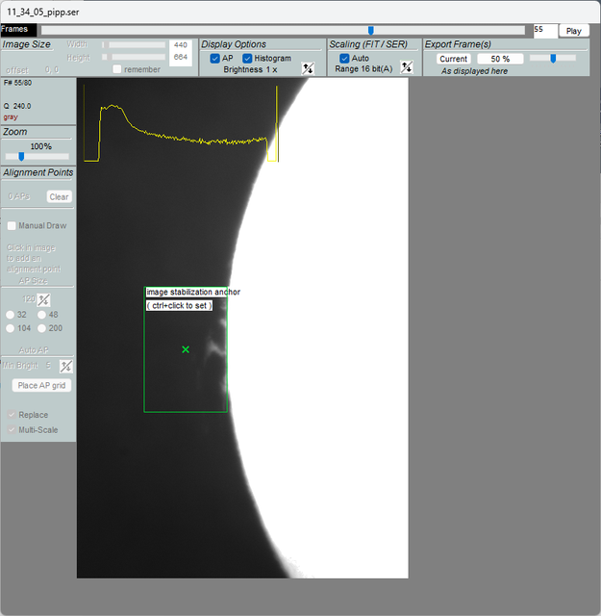The width and height of the screenshot is (601, 616).
Task: Click the Zoom 100% slider handle
Action: click(x=21, y=157)
